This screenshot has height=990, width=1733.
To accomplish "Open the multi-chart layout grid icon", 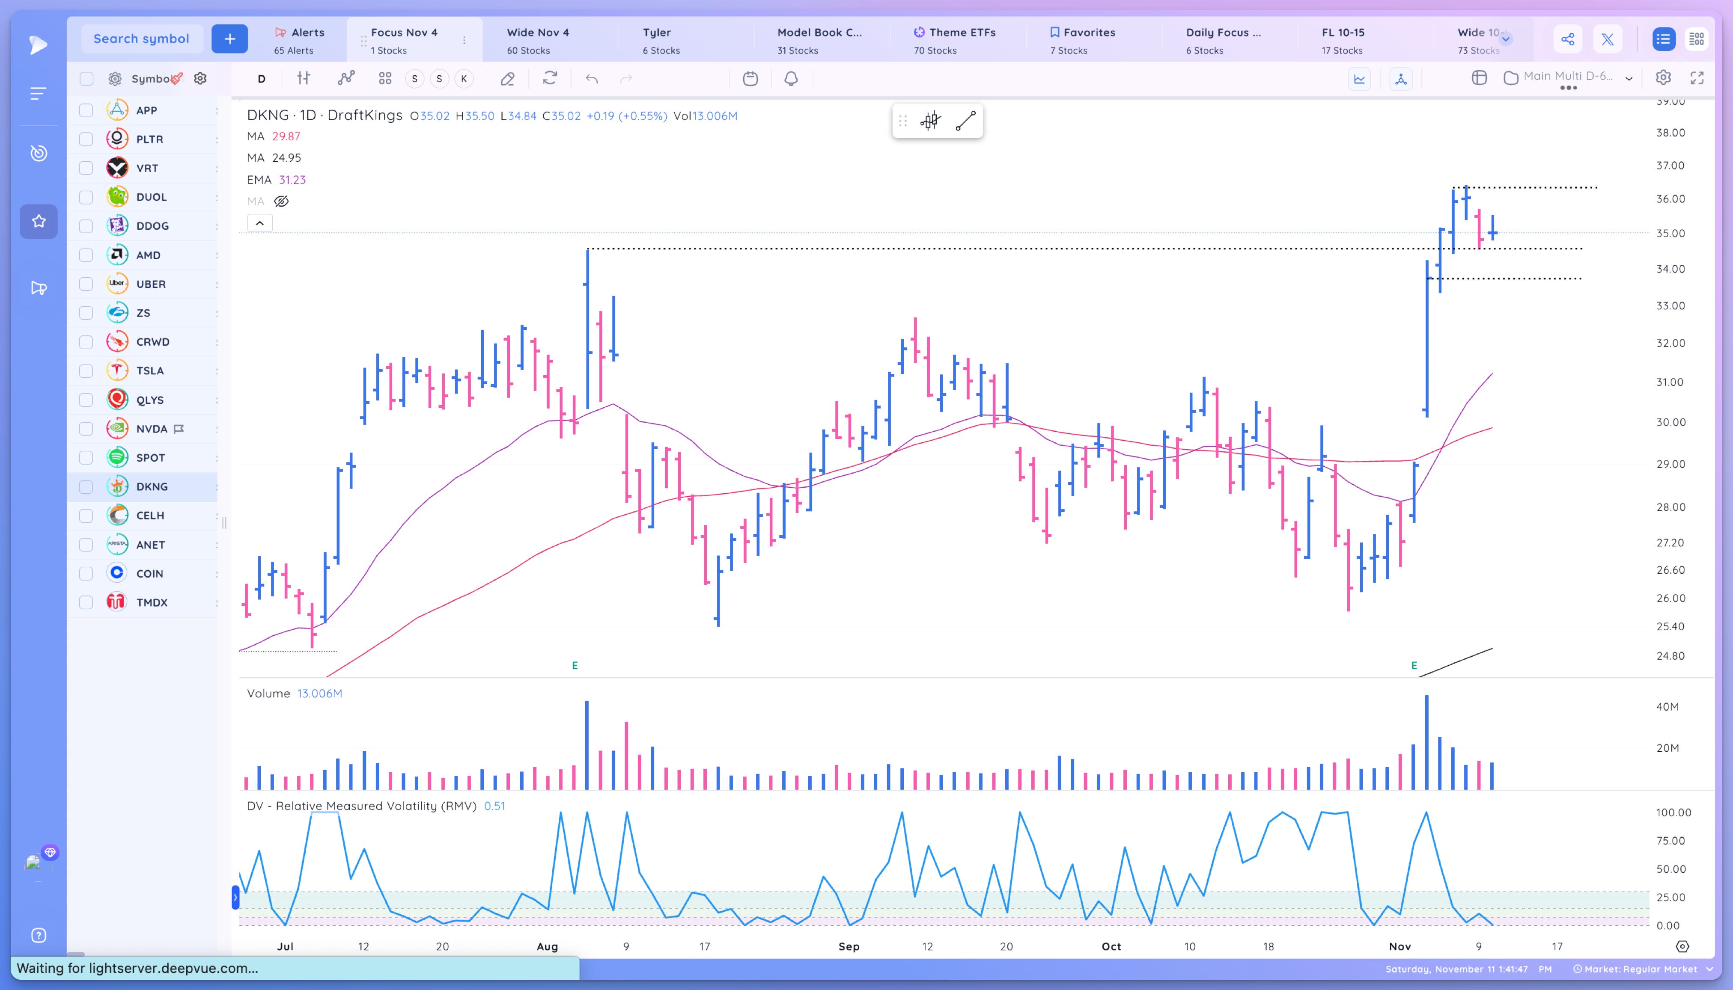I will 385,79.
